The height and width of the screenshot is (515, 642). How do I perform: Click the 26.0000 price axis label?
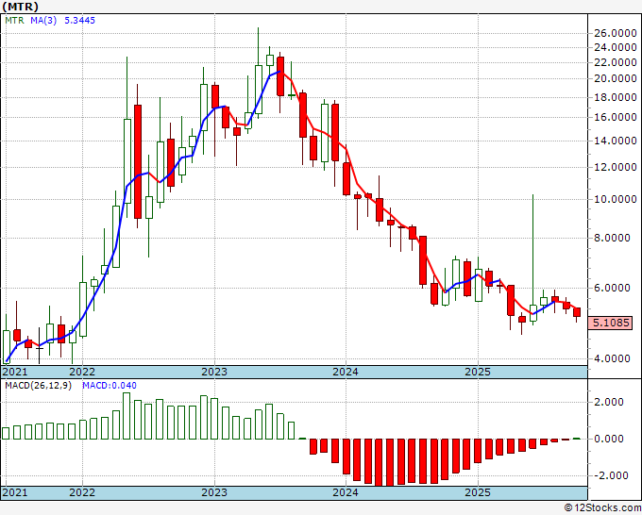pos(616,34)
